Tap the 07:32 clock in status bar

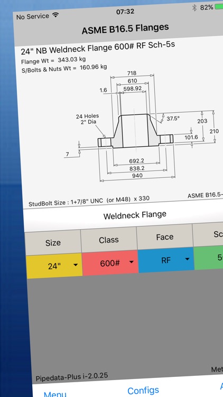tap(125, 12)
